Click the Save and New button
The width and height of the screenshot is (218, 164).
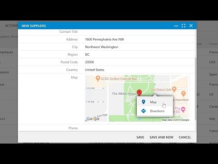coord(161,137)
